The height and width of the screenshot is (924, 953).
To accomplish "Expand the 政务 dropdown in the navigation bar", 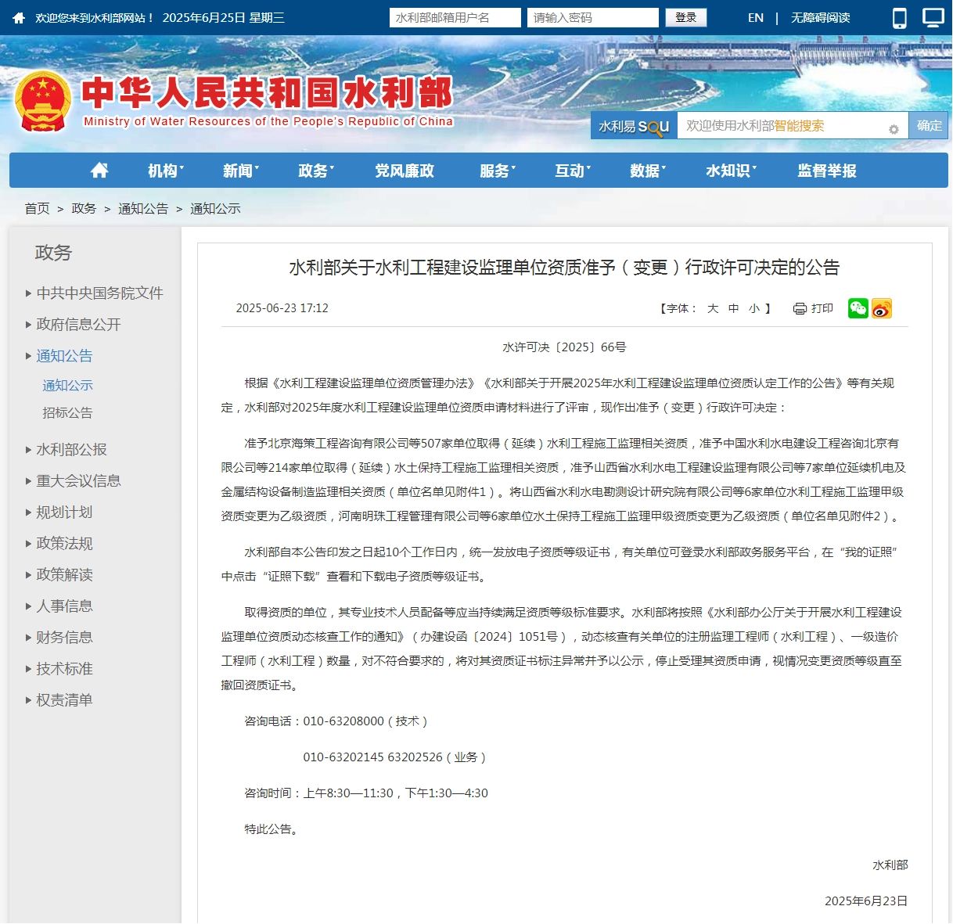I will tap(315, 171).
